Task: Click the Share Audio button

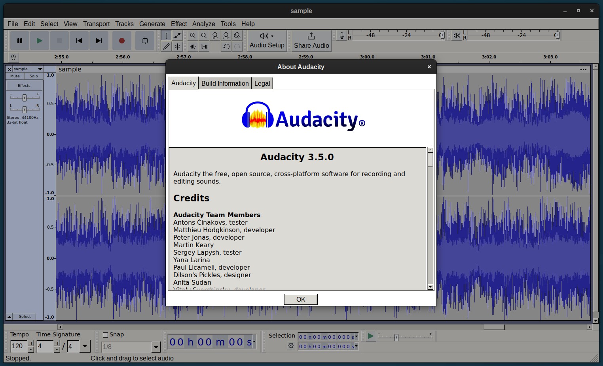Action: pos(311,41)
